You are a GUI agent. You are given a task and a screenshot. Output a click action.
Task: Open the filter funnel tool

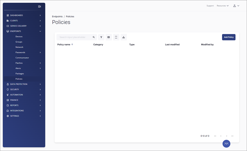[x=101, y=37]
